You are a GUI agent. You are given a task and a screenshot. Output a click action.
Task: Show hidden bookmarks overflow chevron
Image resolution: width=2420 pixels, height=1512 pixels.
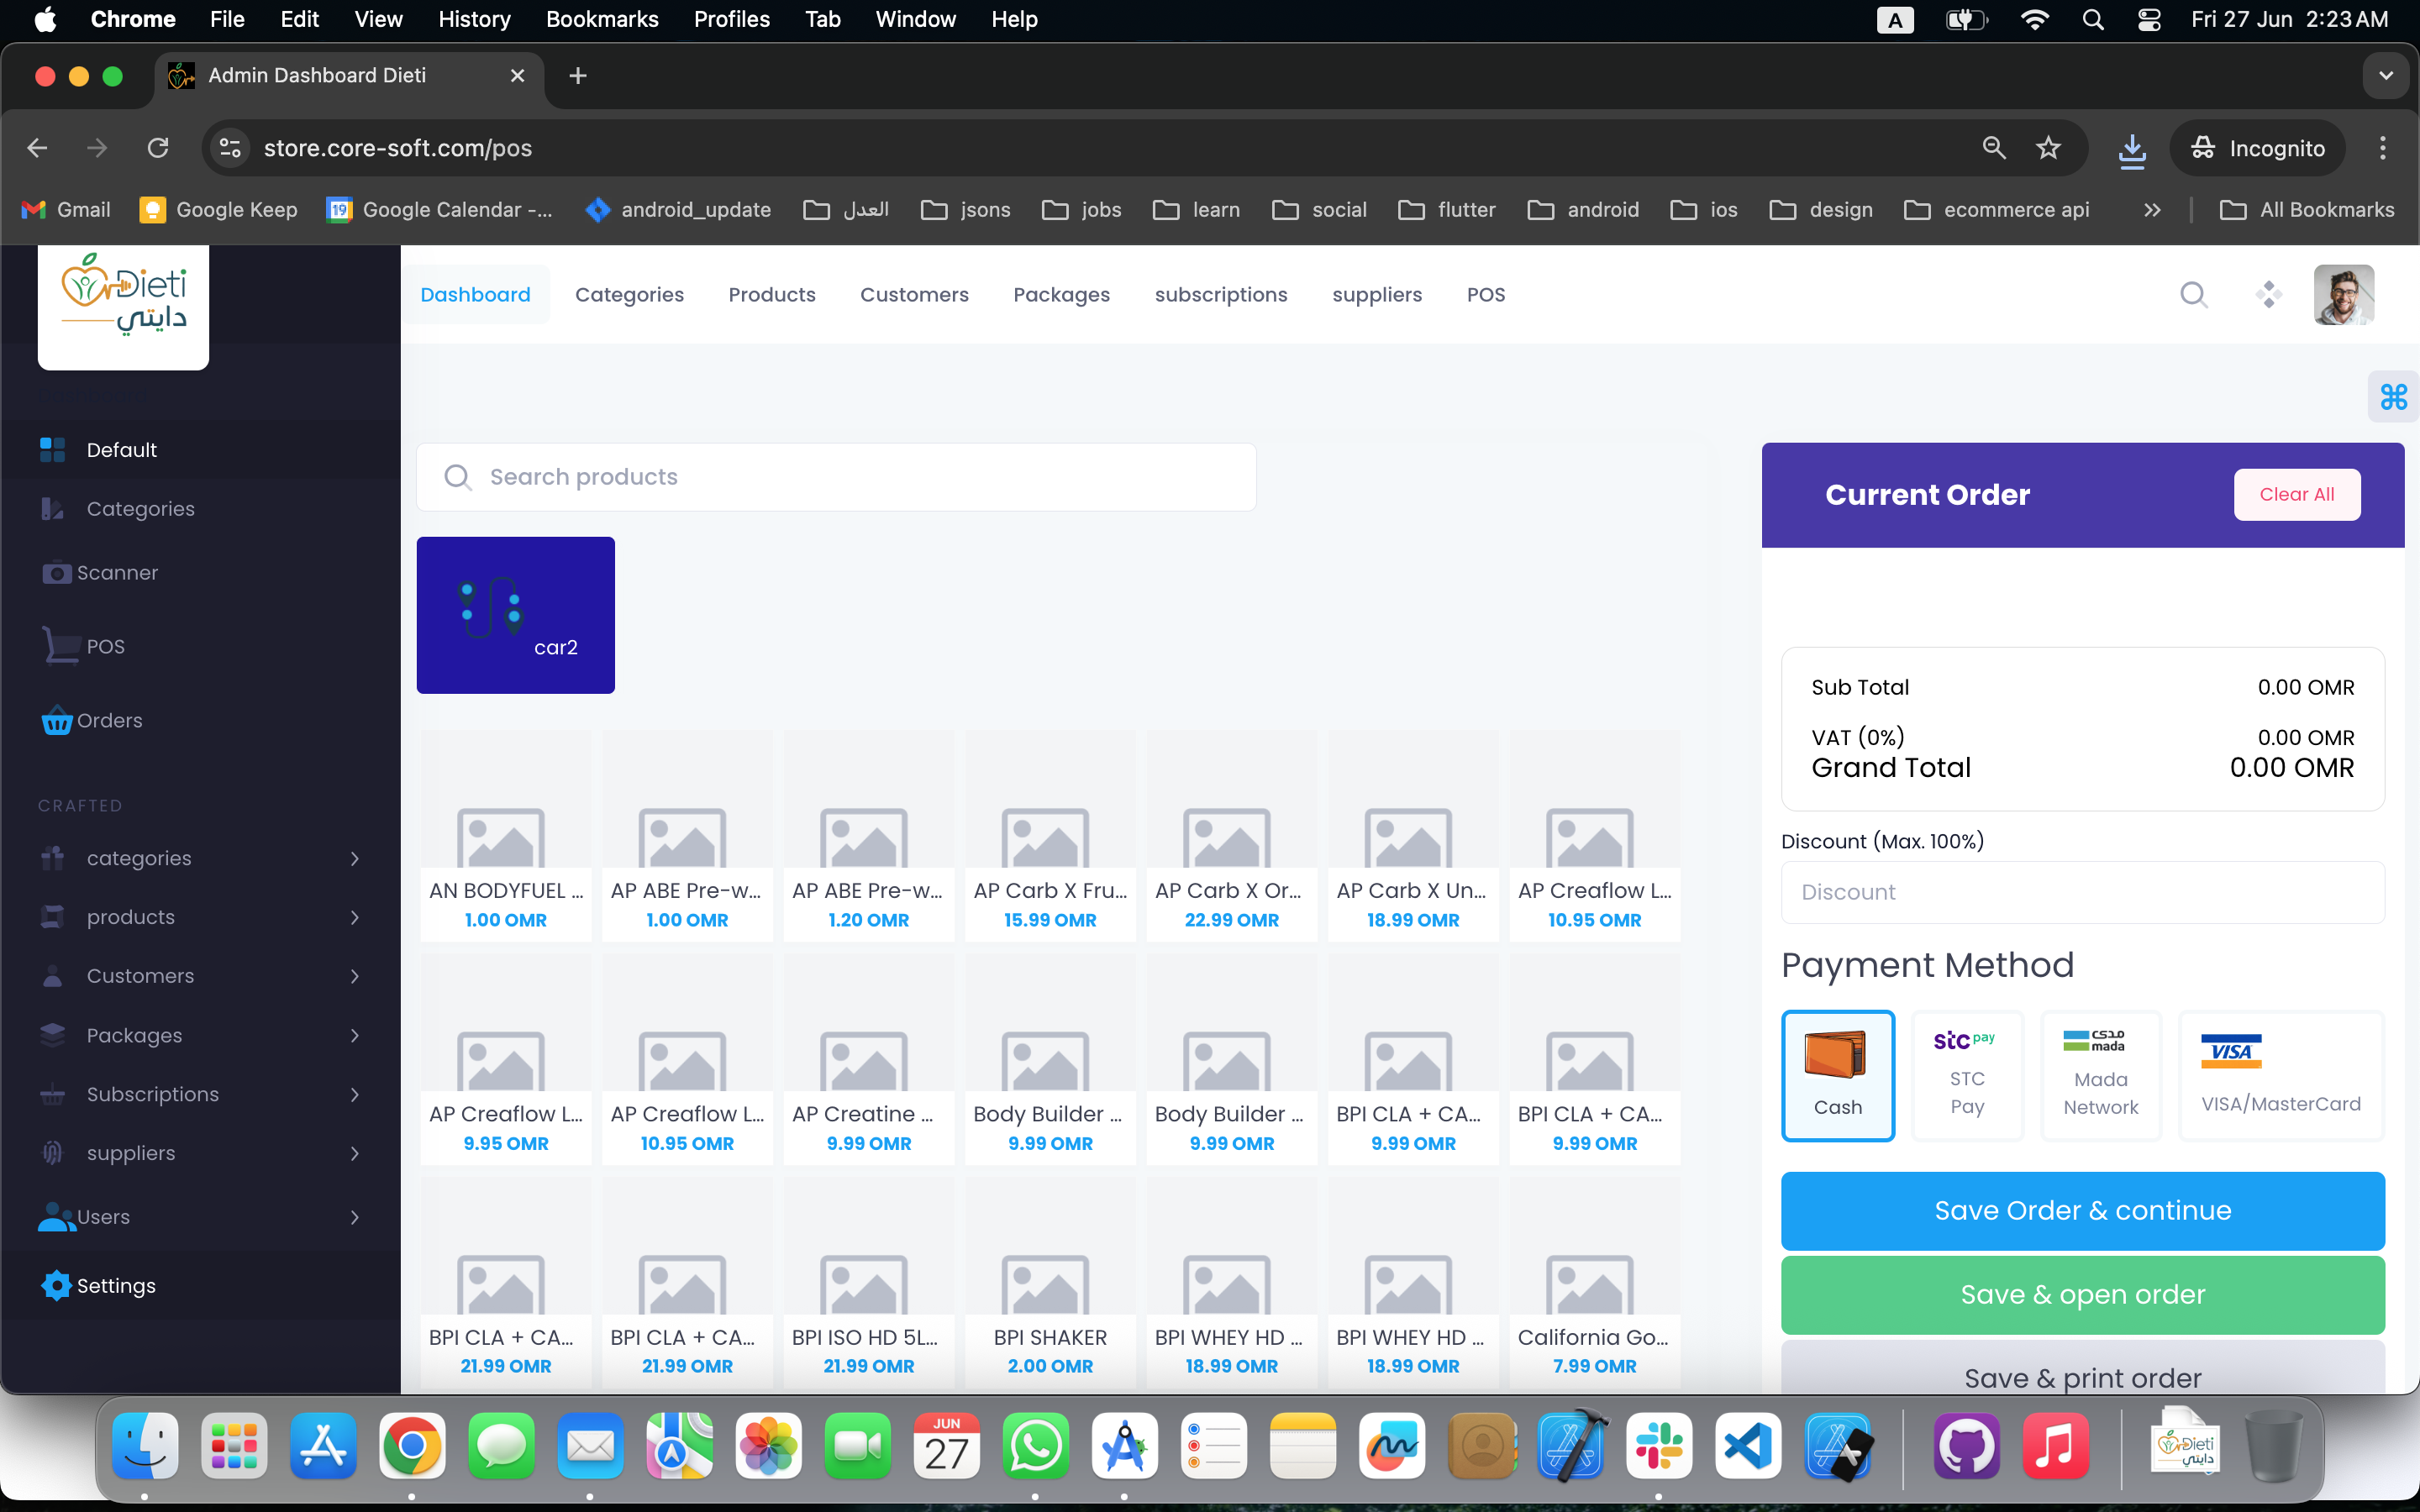tap(2152, 210)
